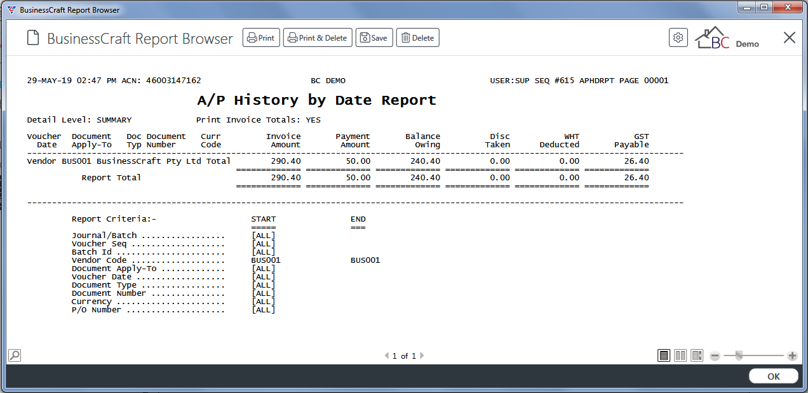808x393 pixels.
Task: Click 240.40 in the Report Total row
Action: pos(425,178)
